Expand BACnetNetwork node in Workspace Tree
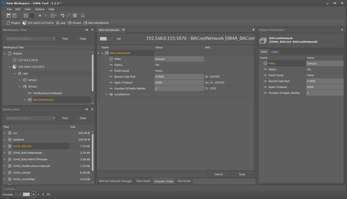The image size is (347, 199). click(25, 99)
